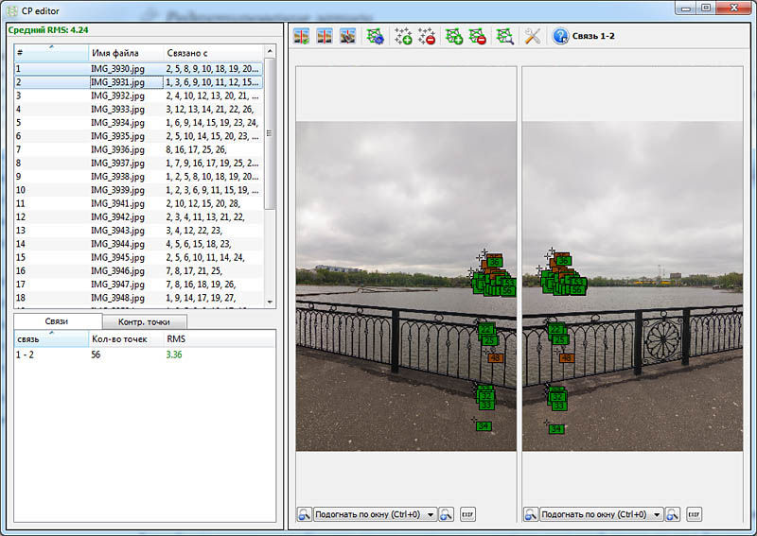Select row IMG_3933.jpg
Screen dimensions: 757x536
pos(139,109)
